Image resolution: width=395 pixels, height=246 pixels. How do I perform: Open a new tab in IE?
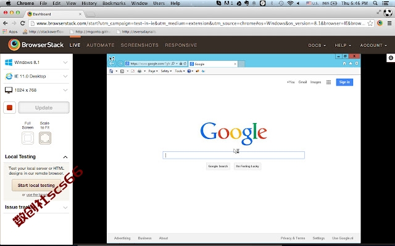241,64
